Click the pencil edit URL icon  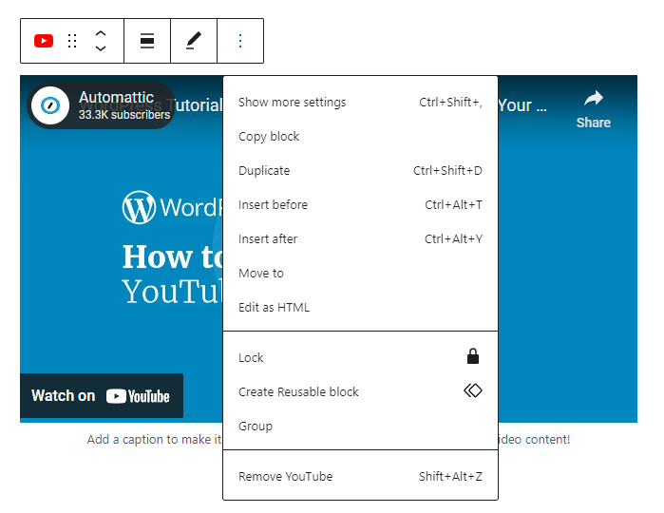pos(194,41)
